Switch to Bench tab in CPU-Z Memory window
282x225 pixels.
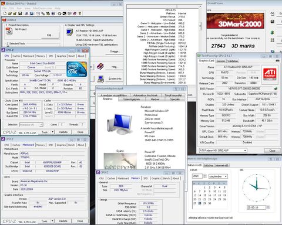(x=166, y=179)
